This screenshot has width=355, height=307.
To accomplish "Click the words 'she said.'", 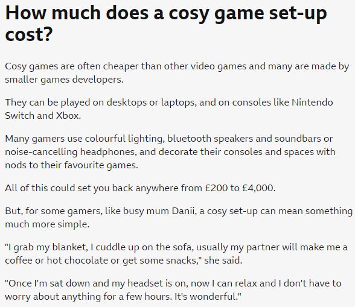I will tap(223, 261).
